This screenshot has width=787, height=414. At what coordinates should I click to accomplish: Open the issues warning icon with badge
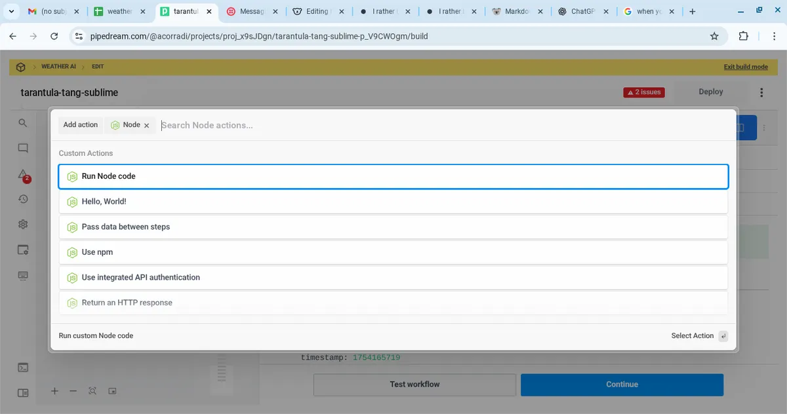pos(23,174)
